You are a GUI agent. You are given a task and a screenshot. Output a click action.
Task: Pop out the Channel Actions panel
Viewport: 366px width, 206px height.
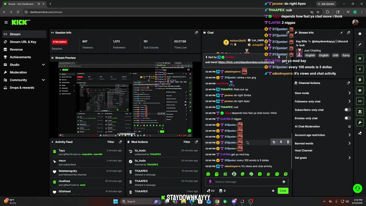click(x=348, y=83)
